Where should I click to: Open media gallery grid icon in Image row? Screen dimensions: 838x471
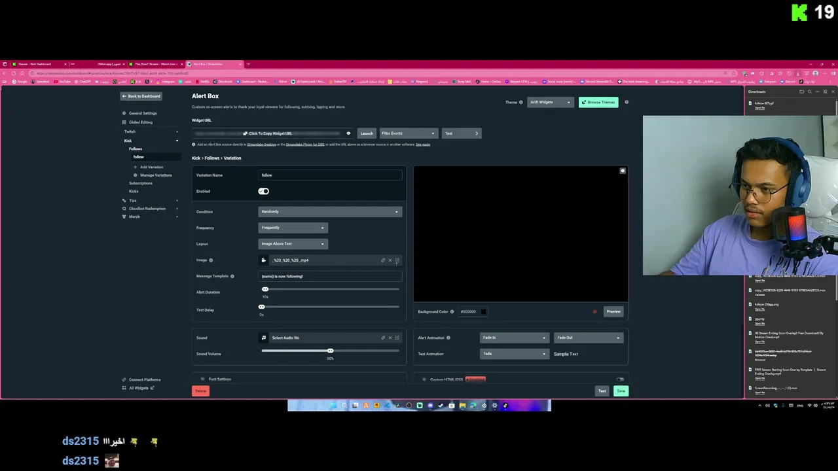coord(397,260)
